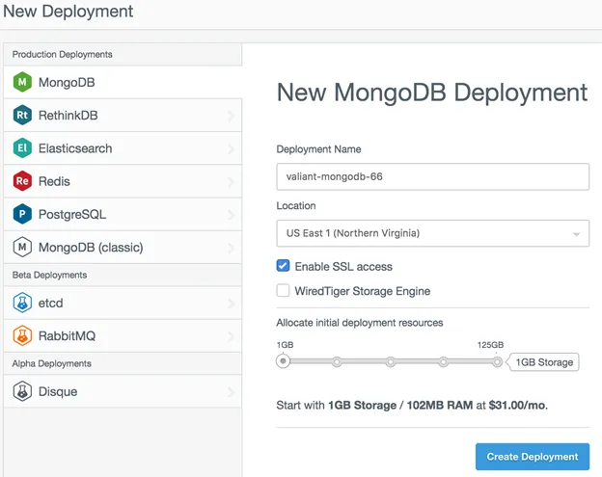
Task: Select the 125GB storage slider stop
Action: tap(498, 362)
